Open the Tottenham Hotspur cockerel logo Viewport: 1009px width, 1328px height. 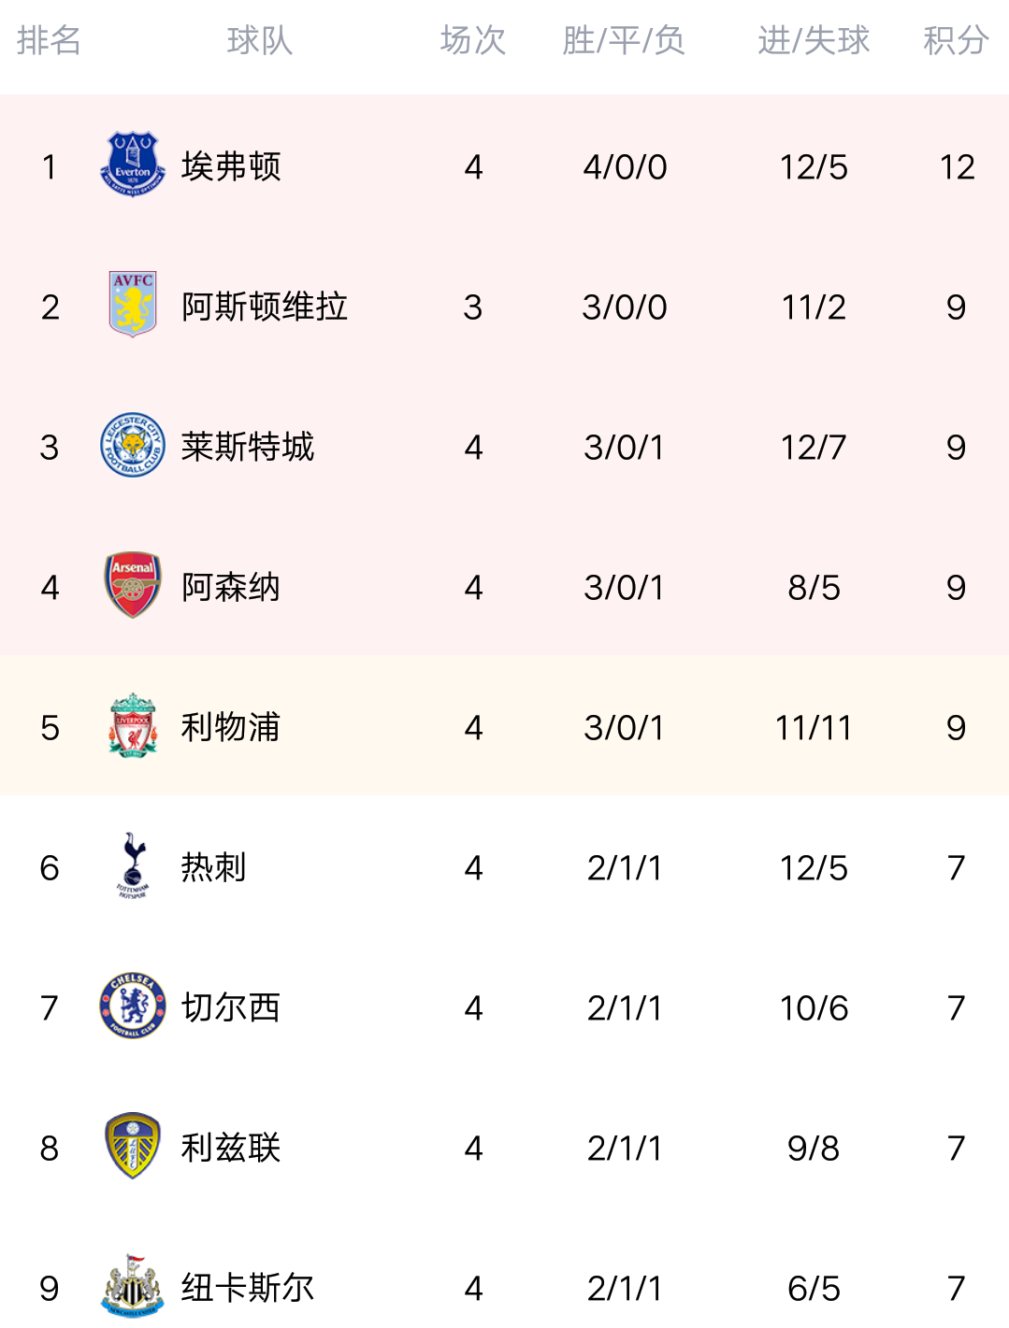pos(133,865)
